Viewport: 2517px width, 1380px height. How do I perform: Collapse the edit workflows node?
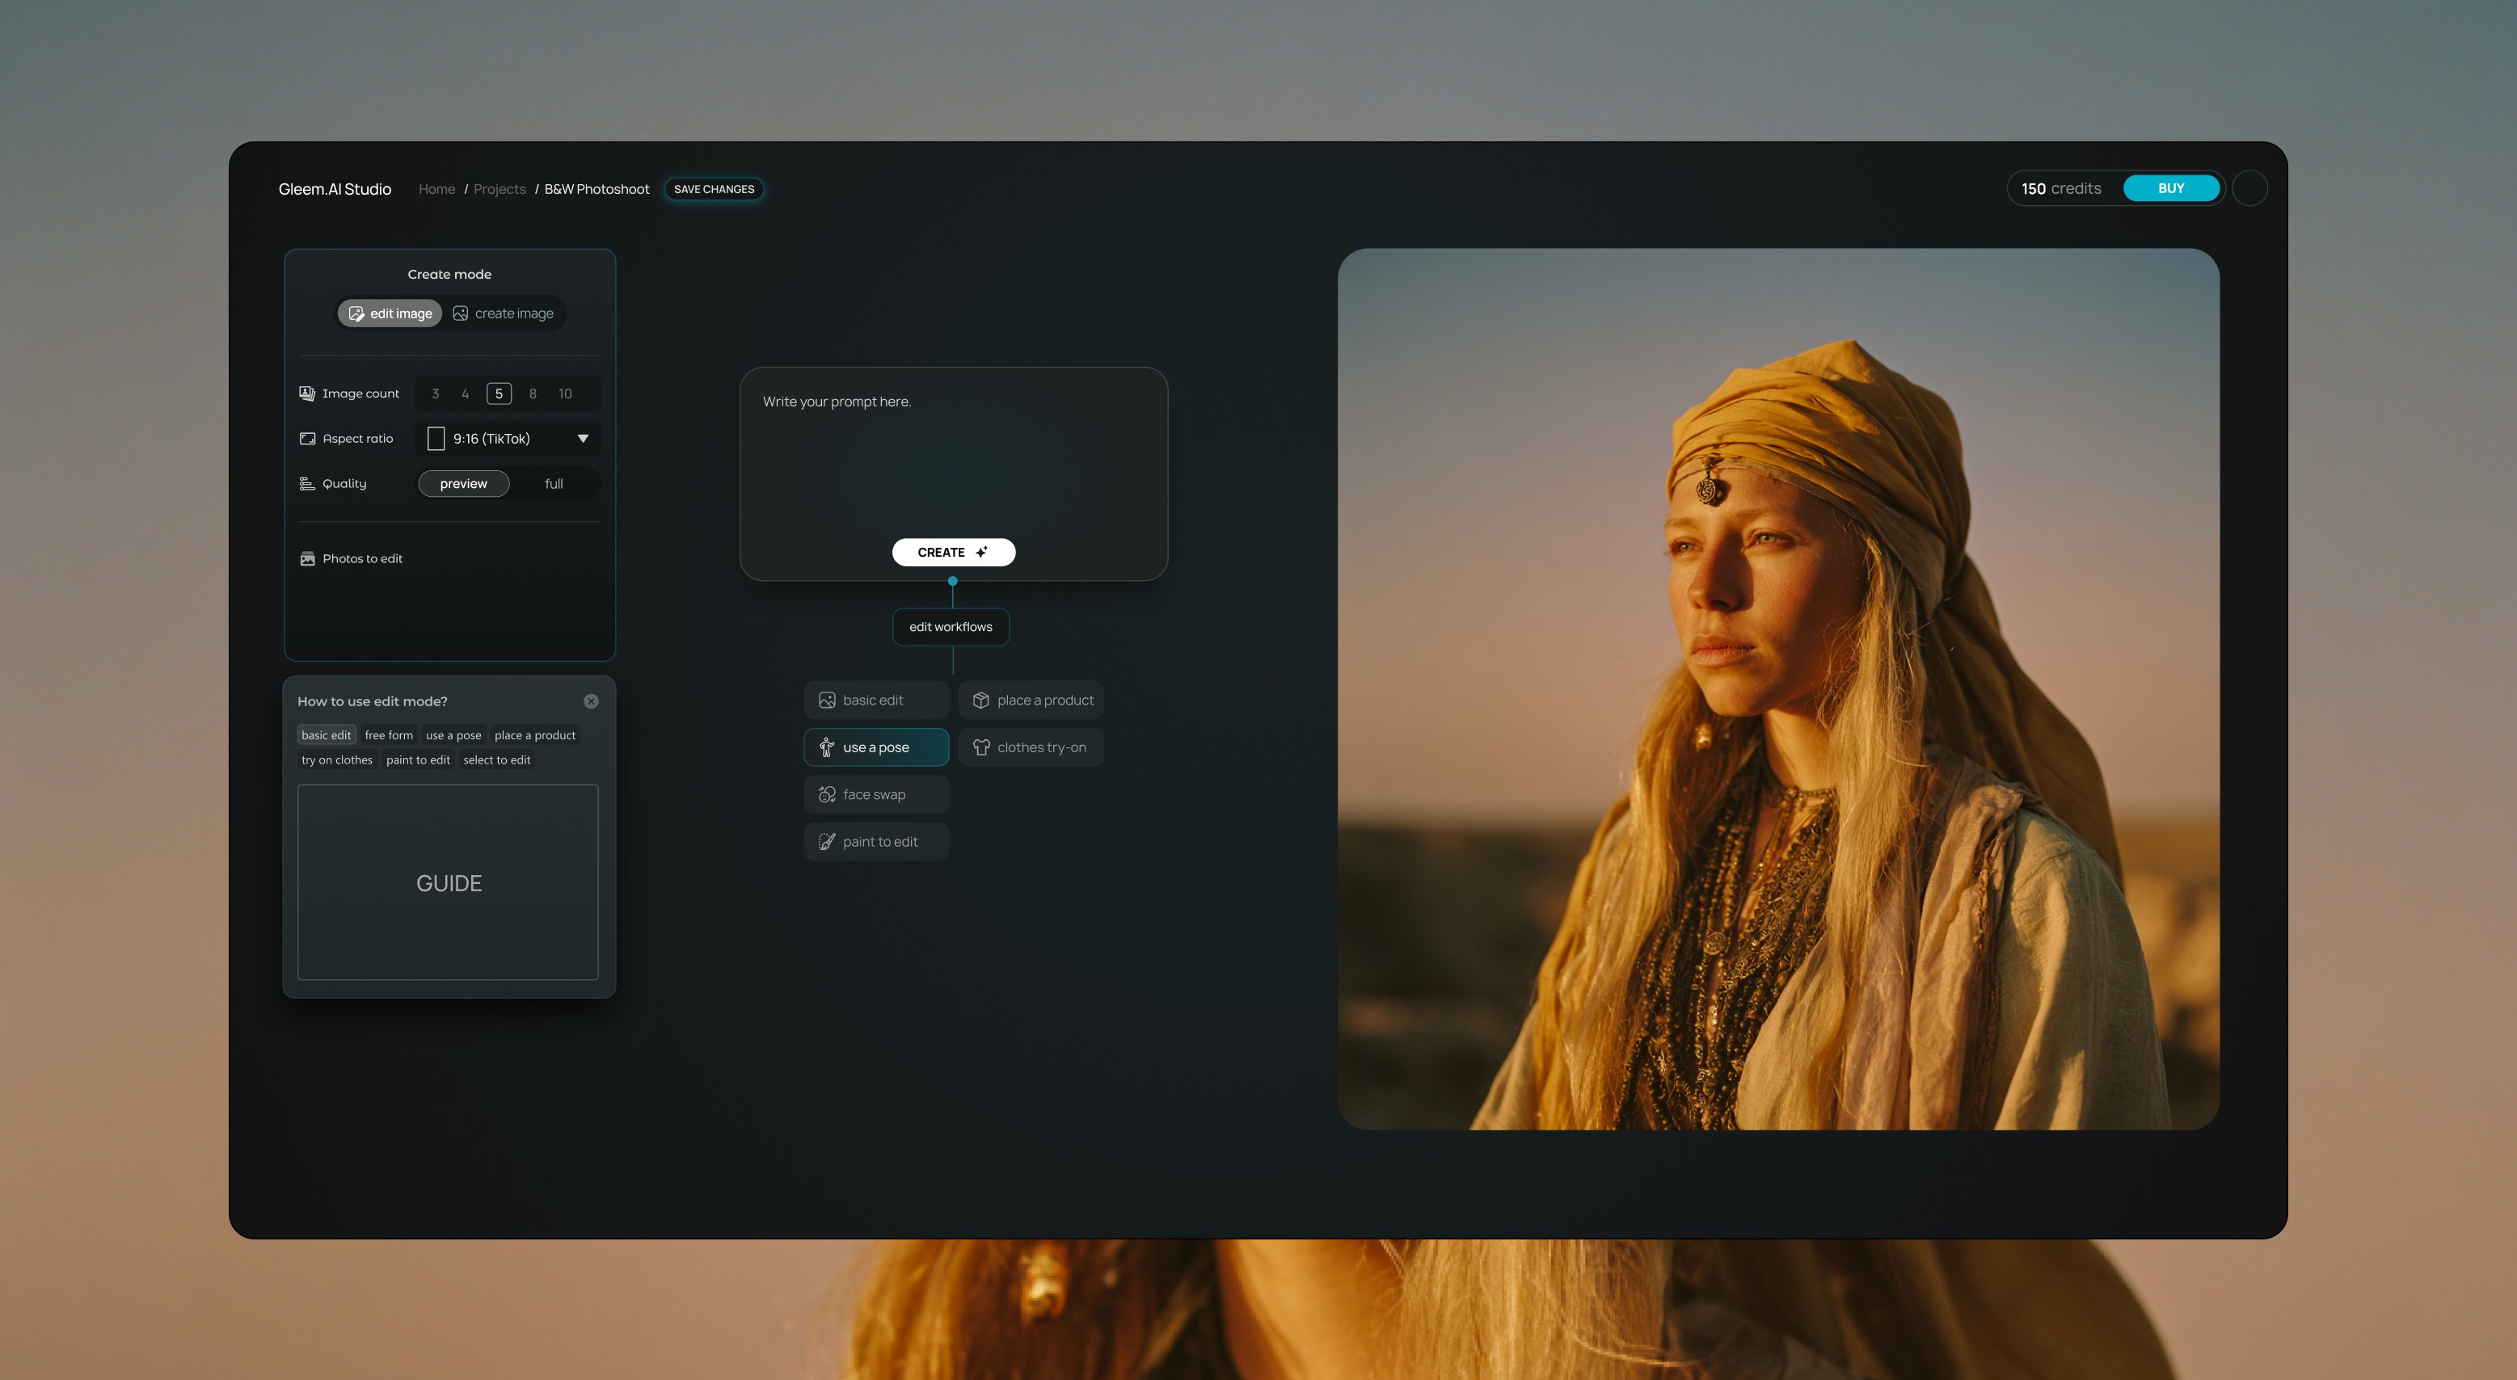(951, 627)
